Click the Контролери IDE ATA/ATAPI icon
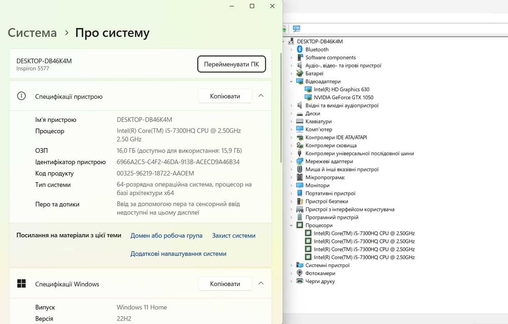Screen dimensions: 508x324 (x=300, y=137)
